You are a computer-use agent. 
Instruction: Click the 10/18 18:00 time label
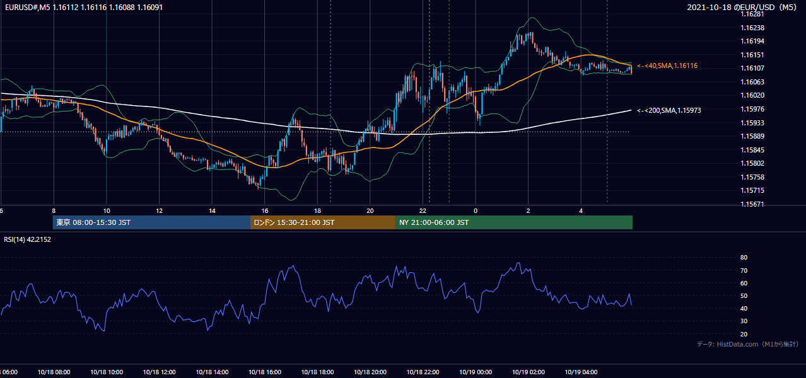click(x=317, y=372)
